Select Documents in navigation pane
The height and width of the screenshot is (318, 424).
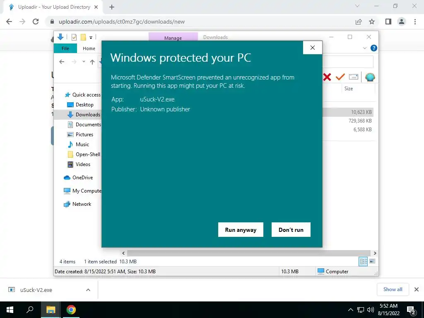click(84, 125)
